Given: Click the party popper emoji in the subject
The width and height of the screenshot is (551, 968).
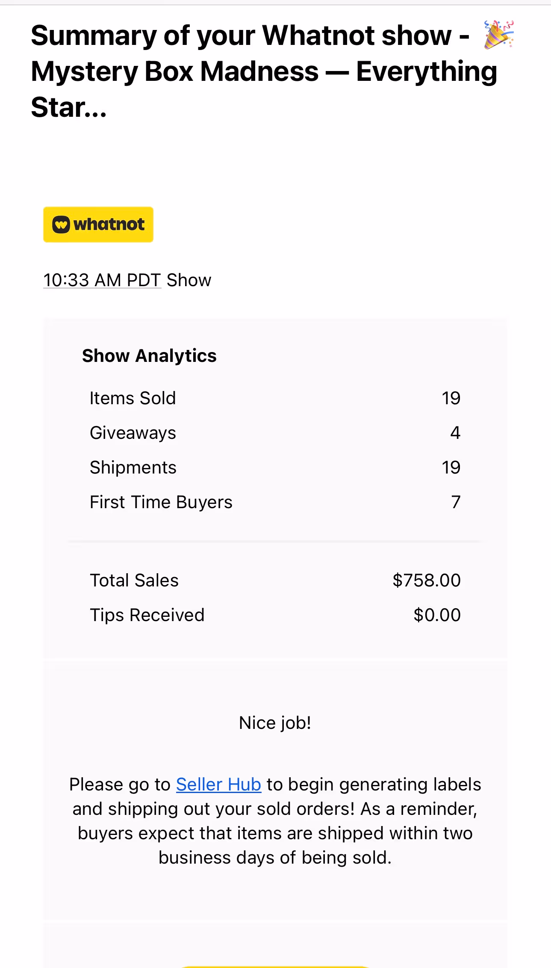Looking at the screenshot, I should [499, 35].
